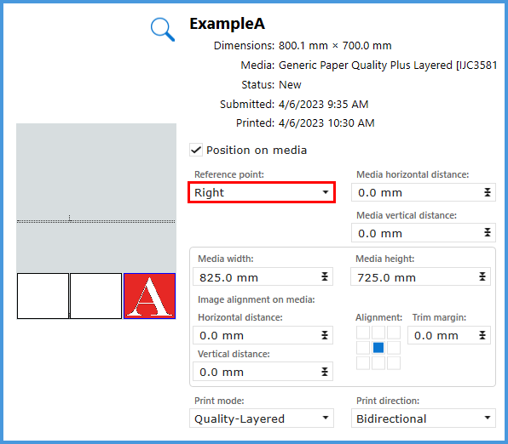Open the Print mode dropdown
This screenshot has width=508, height=444.
[262, 418]
